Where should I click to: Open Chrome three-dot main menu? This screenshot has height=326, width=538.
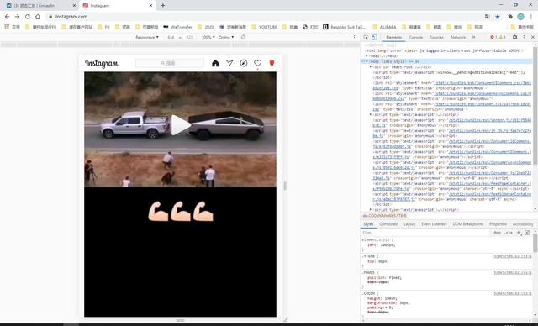coord(530,17)
